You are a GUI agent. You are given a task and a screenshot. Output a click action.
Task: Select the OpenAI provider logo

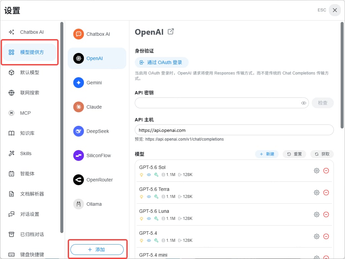point(79,58)
